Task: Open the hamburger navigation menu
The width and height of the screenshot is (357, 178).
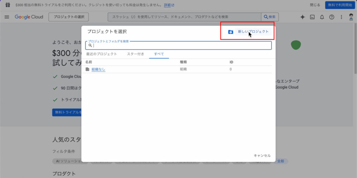Action: pos(7,17)
